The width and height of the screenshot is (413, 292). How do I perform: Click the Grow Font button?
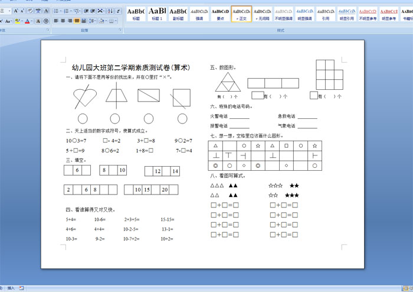pos(16,11)
